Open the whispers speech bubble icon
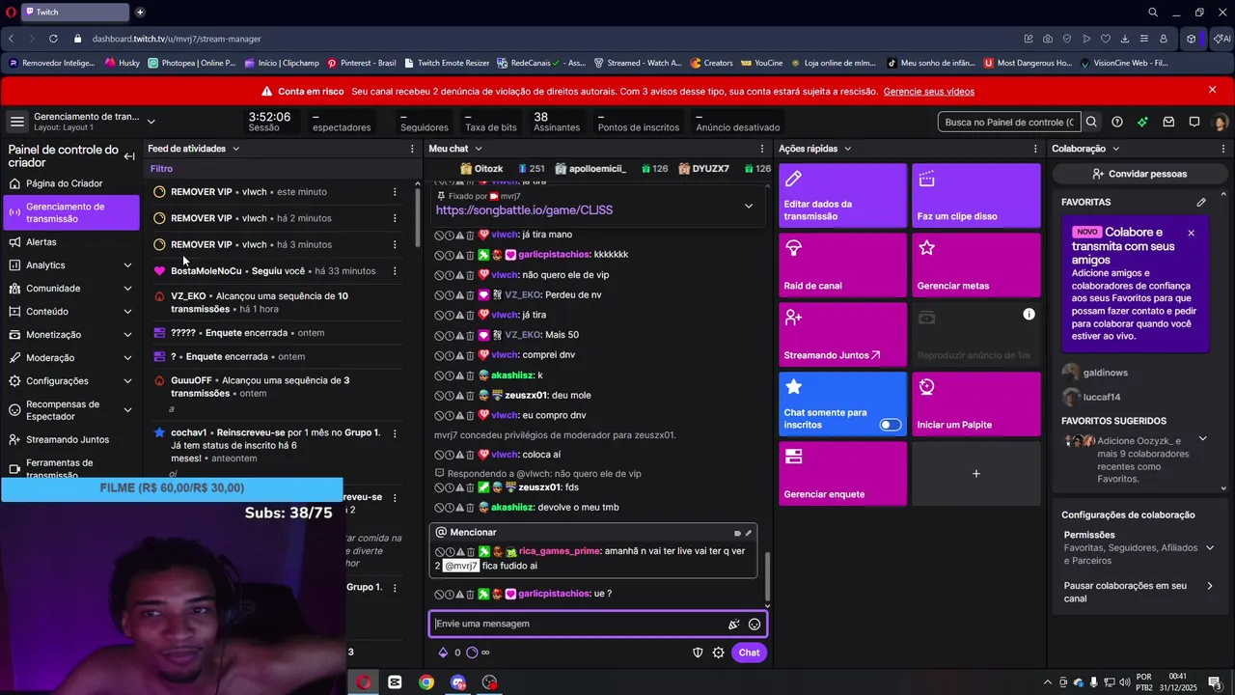This screenshot has width=1235, height=695. coord(1194,122)
